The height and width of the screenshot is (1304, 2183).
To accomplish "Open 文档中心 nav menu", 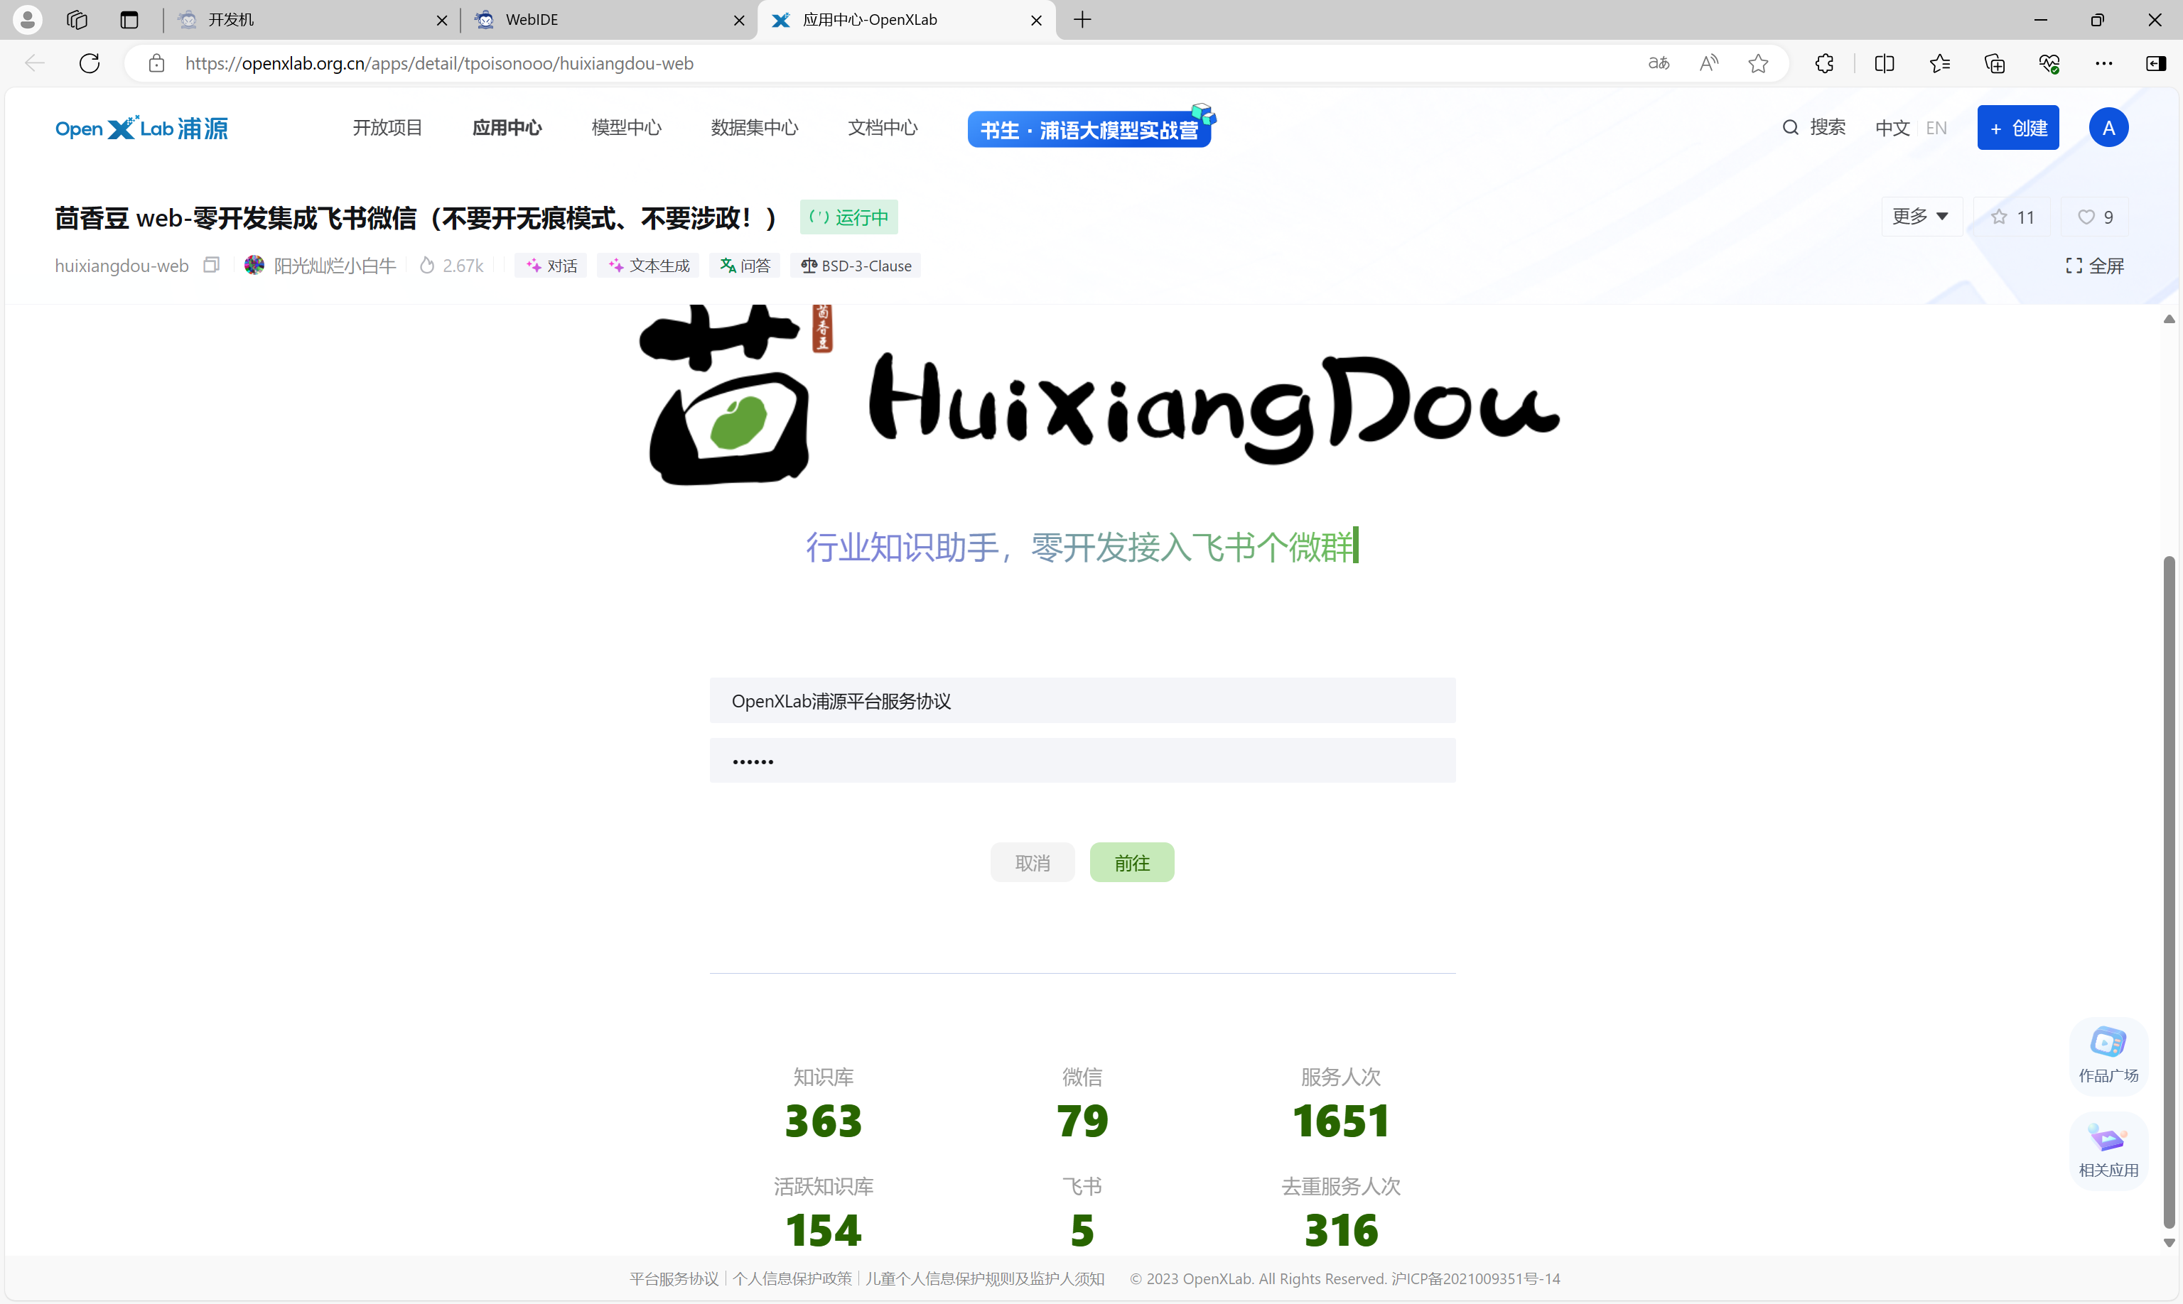I will pos(883,127).
